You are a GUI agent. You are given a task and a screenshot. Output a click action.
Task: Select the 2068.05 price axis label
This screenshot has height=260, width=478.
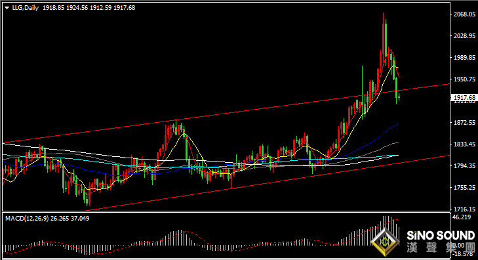pos(465,14)
